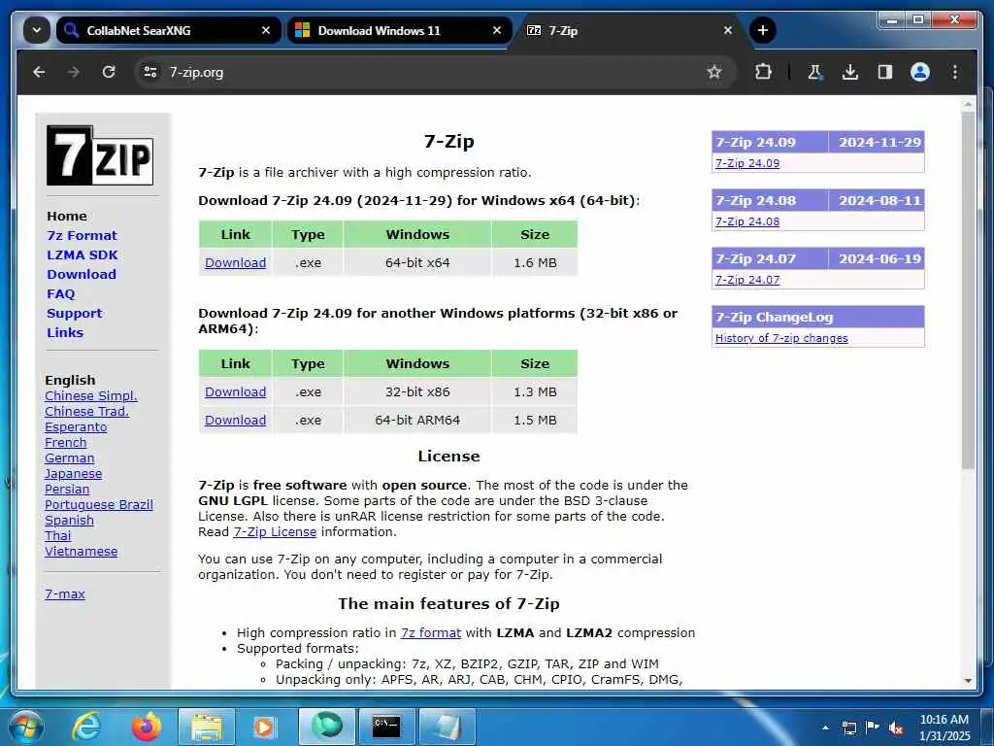This screenshot has width=994, height=746.
Task: Open a new tab with plus button
Action: coord(763,30)
